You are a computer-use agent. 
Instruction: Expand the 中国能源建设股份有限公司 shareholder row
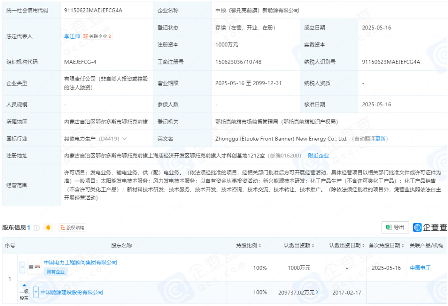[x=36, y=292]
